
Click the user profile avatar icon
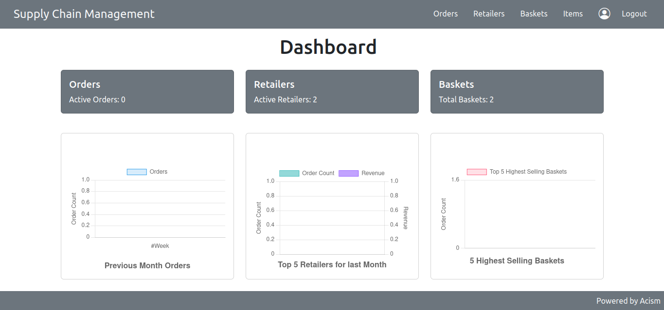[x=604, y=14]
